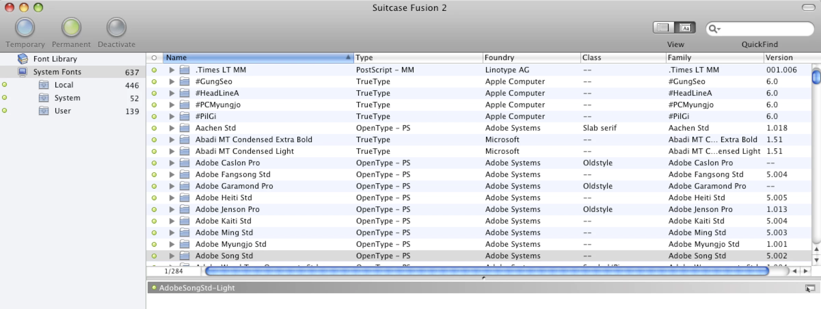This screenshot has height=309, width=821.
Task: Click the Aachen Std folder icon
Action: [185, 128]
